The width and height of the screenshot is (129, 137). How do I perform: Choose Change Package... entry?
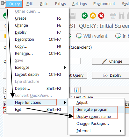coord(96,124)
